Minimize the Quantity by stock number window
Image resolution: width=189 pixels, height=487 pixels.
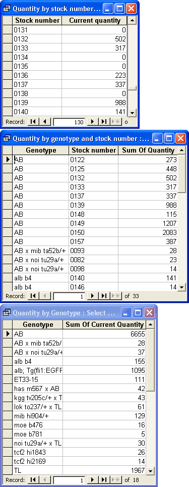pyautogui.click(x=108, y=9)
